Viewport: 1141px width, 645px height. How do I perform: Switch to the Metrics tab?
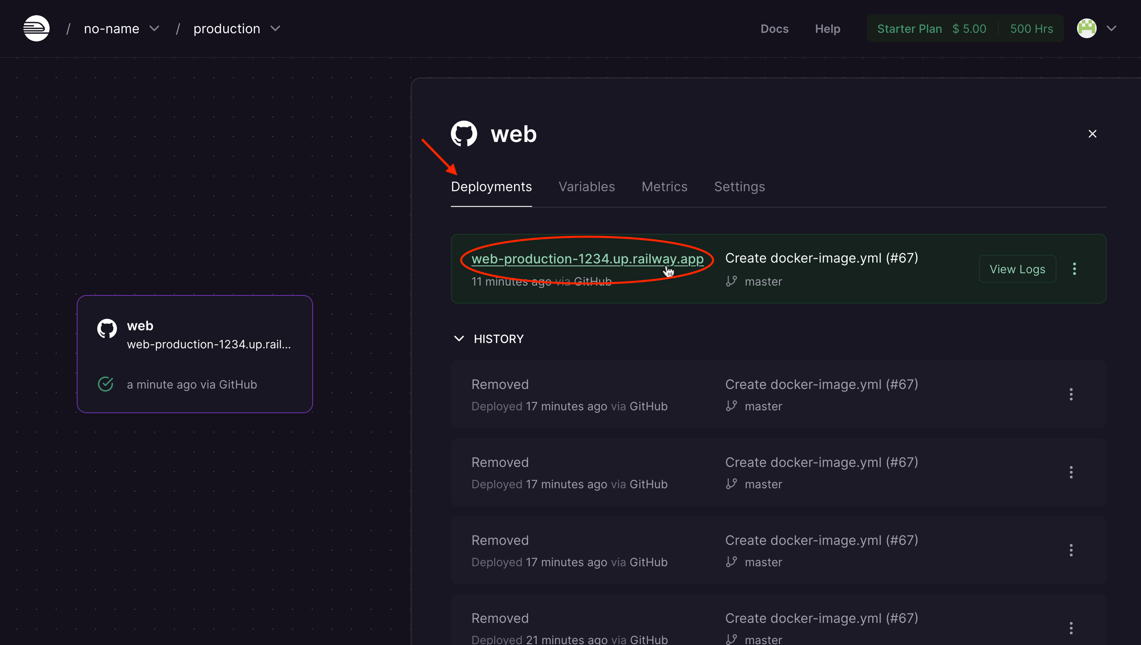pyautogui.click(x=664, y=187)
